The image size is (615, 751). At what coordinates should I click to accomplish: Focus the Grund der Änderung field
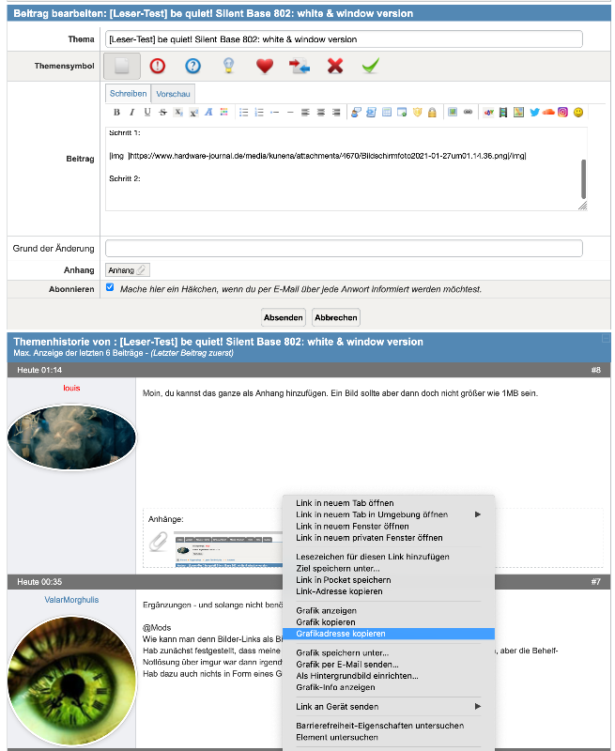(344, 248)
